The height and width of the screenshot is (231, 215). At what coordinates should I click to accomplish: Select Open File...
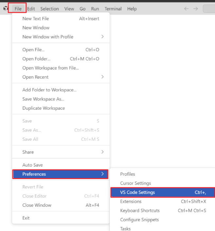click(61, 50)
